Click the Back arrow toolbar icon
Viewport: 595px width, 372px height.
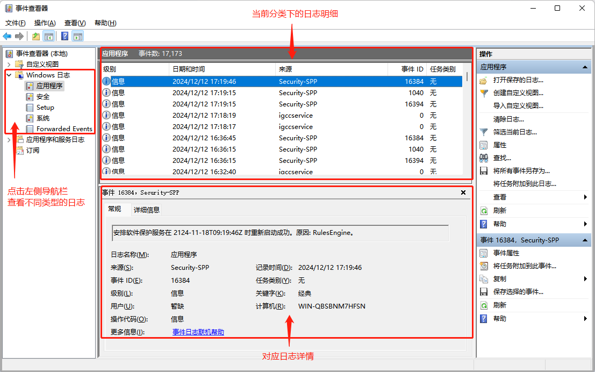(7, 36)
